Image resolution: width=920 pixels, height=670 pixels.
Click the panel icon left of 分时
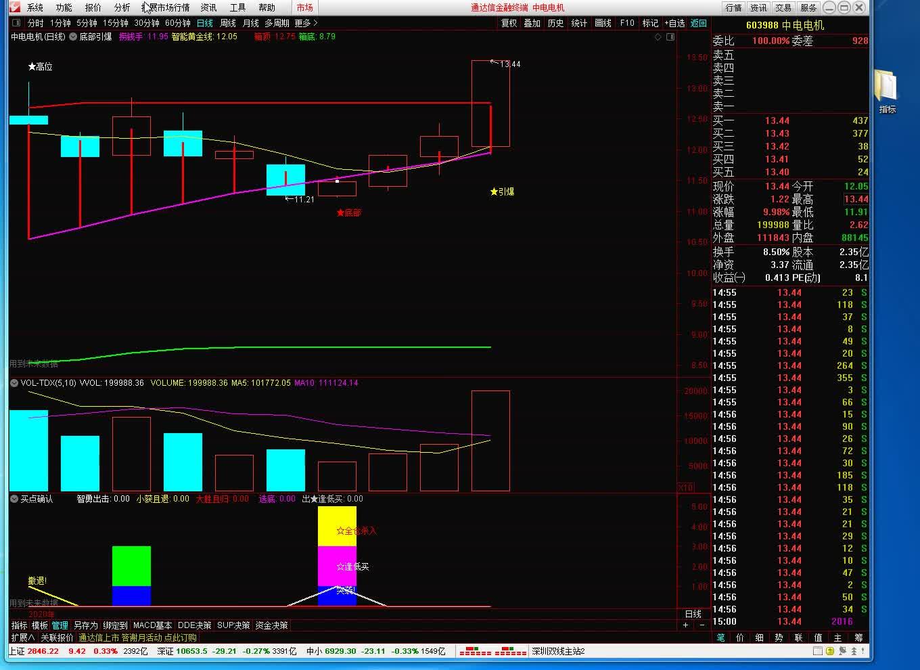click(x=16, y=23)
